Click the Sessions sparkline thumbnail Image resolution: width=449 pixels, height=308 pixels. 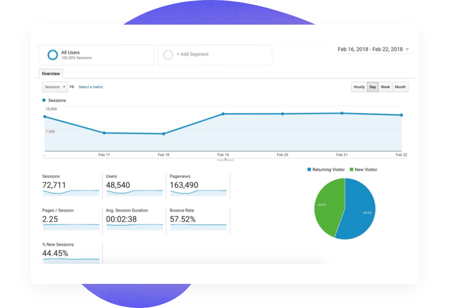(70, 192)
